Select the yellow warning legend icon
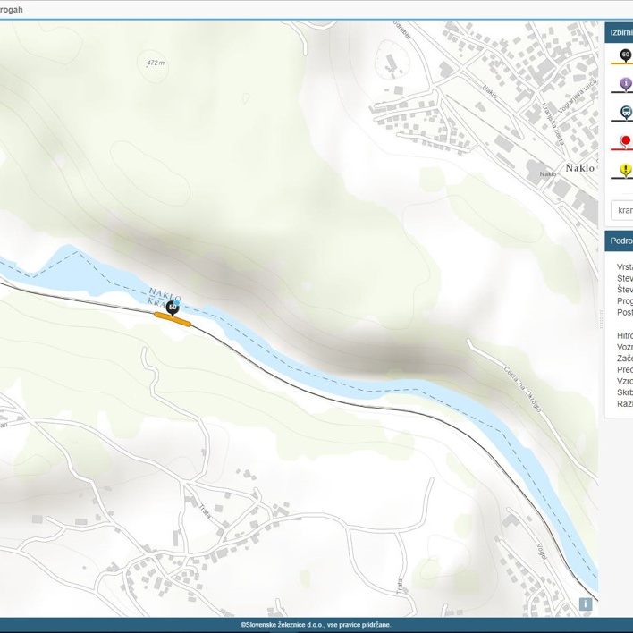633x633 pixels. (625, 170)
